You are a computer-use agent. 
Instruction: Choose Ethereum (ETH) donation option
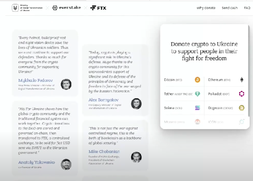tap(226, 80)
